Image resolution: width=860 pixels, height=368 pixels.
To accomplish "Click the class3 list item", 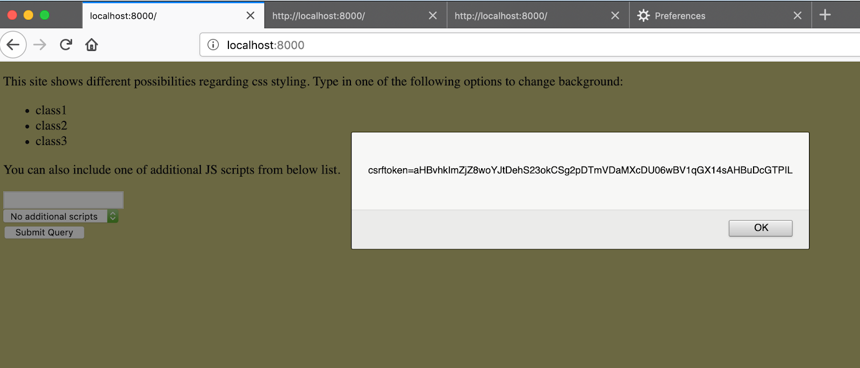I will (51, 141).
